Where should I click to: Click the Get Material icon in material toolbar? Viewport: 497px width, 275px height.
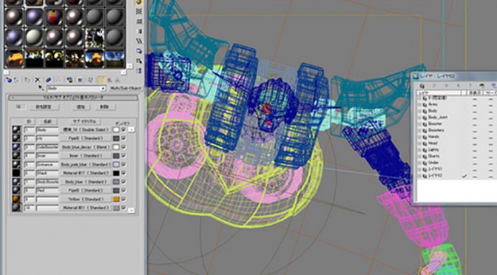(9, 80)
